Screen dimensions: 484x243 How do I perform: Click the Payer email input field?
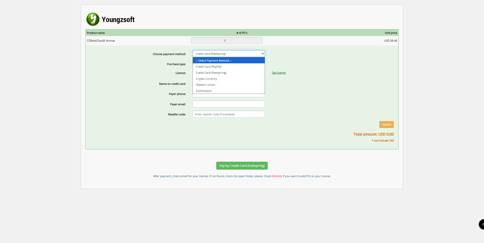228,104
